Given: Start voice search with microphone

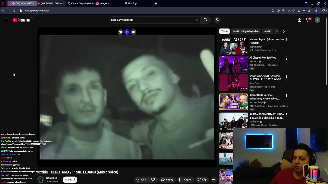Looking at the screenshot, I should [217, 20].
